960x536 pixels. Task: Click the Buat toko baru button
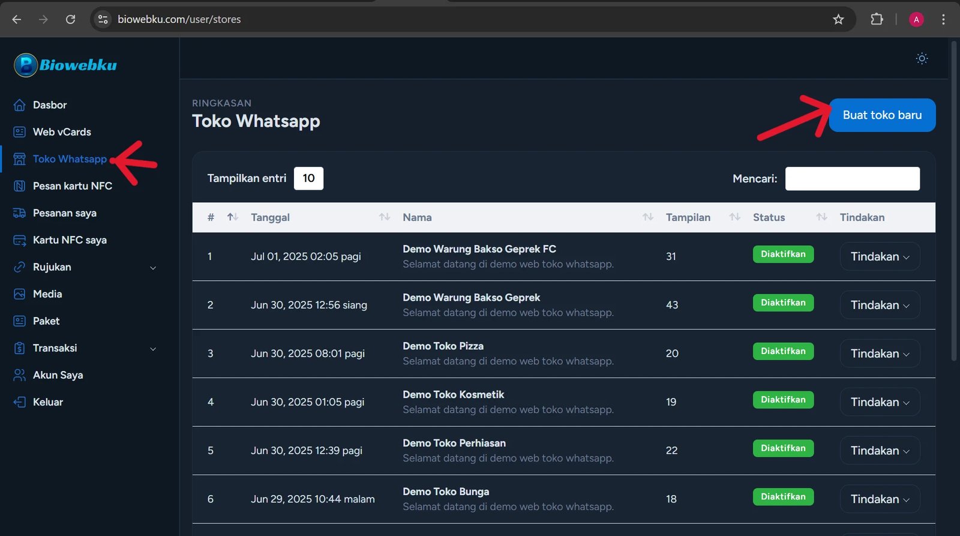tap(882, 115)
